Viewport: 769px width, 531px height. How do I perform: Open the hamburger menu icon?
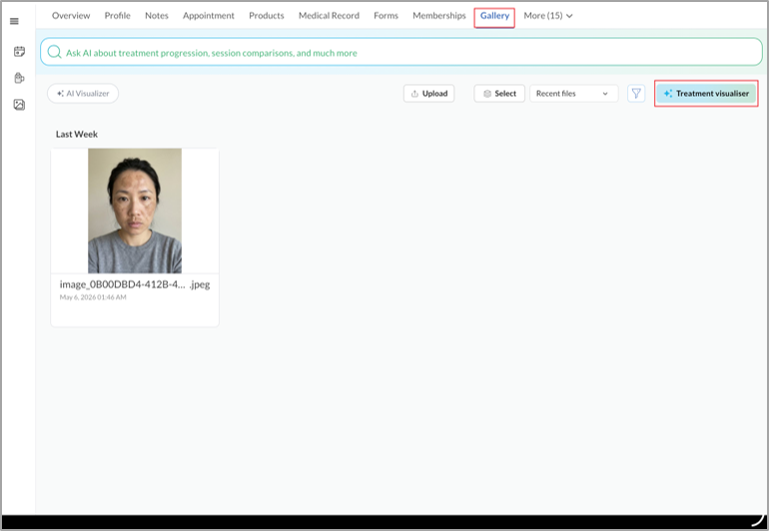(14, 21)
